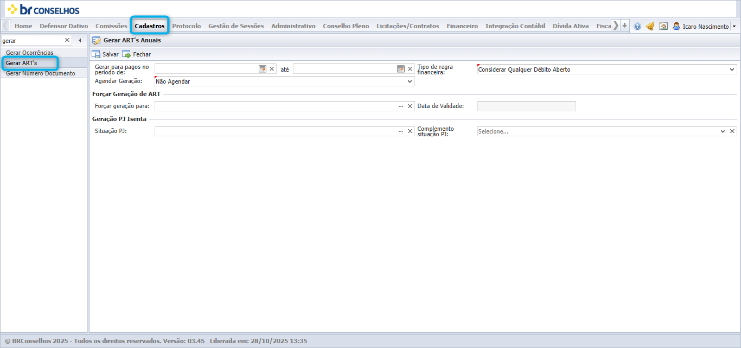This screenshot has height=348, width=741.
Task: Open Gerar Número Documento in the sidebar
Action: (43, 73)
